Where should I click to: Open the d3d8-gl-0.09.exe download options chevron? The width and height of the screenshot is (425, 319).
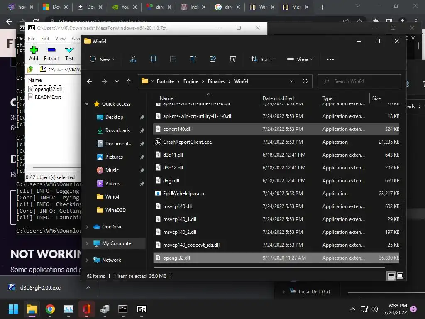tap(88, 287)
